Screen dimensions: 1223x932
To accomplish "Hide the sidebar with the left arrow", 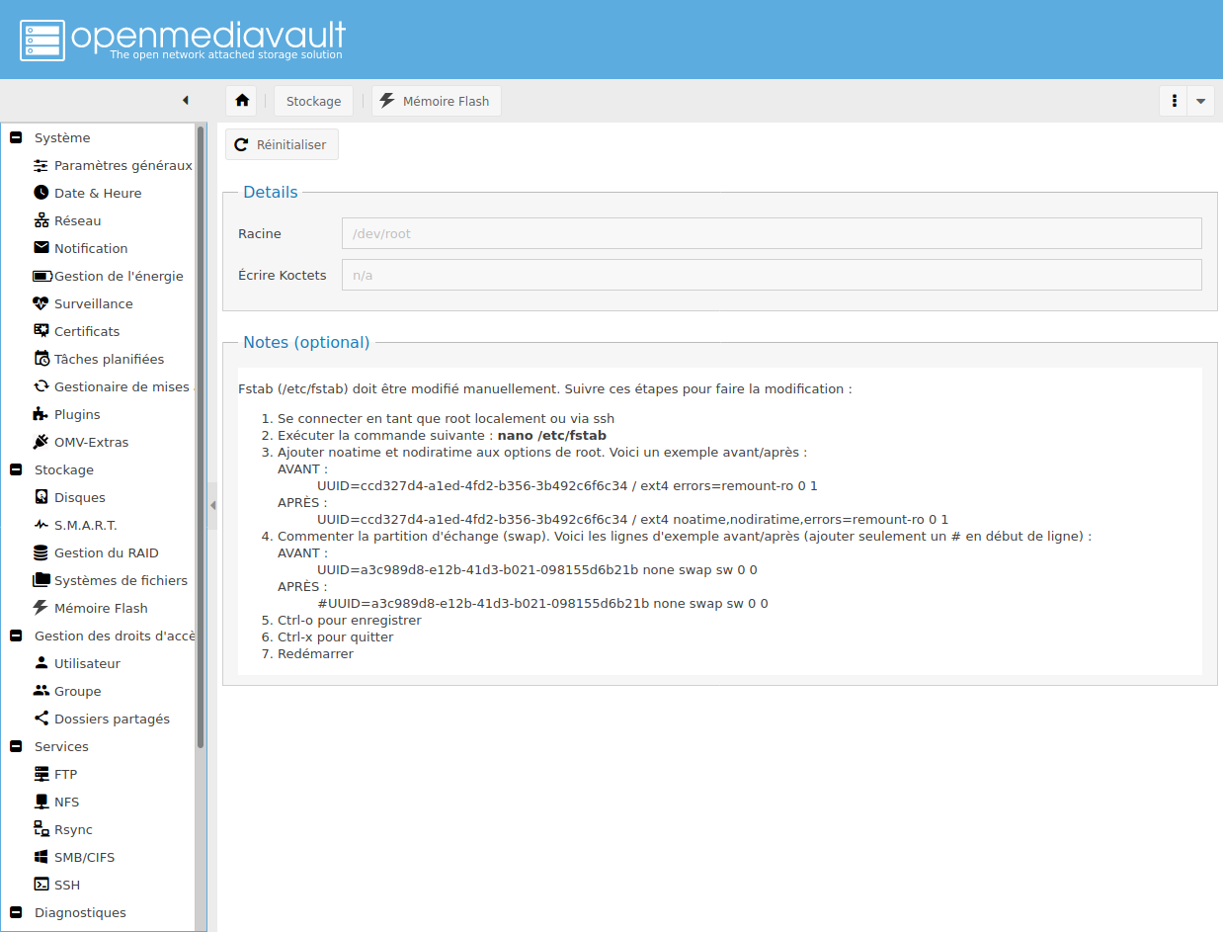I will click(185, 101).
